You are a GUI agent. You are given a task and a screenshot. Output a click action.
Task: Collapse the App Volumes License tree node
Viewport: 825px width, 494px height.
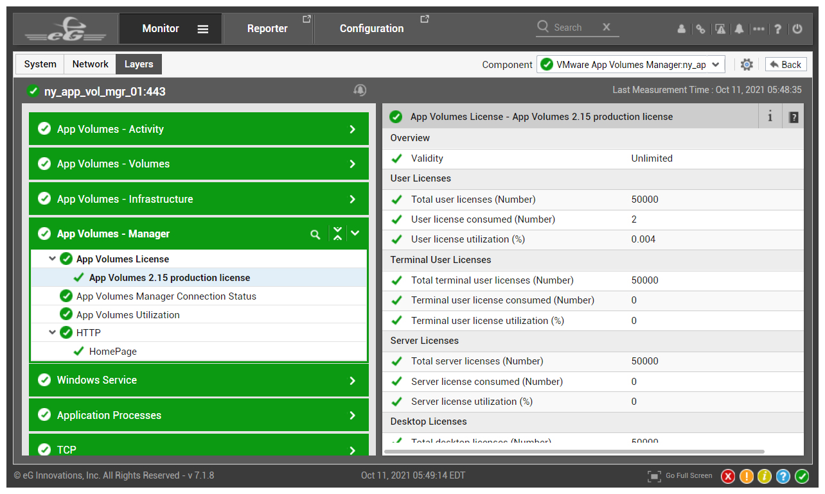point(52,259)
